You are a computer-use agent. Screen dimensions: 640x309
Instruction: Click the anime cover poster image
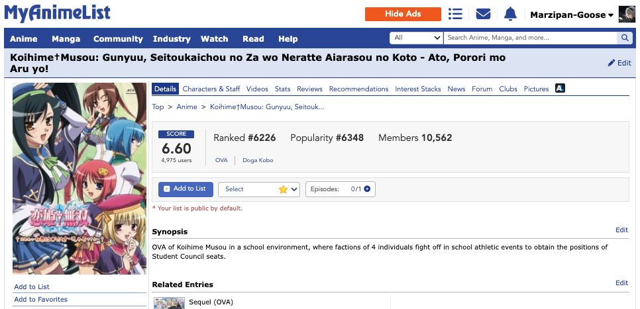(80, 177)
